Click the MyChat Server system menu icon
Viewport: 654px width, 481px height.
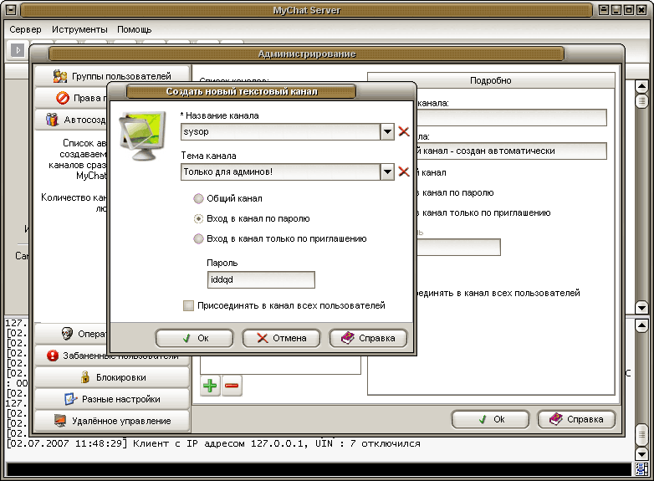(x=10, y=10)
